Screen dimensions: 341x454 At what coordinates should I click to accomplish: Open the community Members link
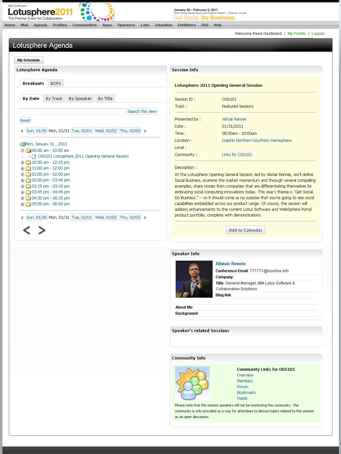point(245,381)
